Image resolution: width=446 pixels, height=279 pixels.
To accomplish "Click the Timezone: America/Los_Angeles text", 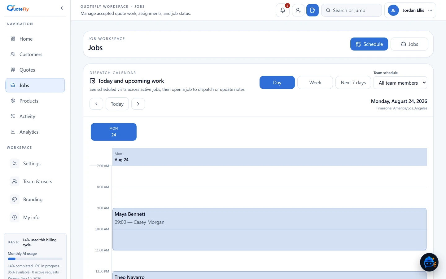I will (401, 108).
